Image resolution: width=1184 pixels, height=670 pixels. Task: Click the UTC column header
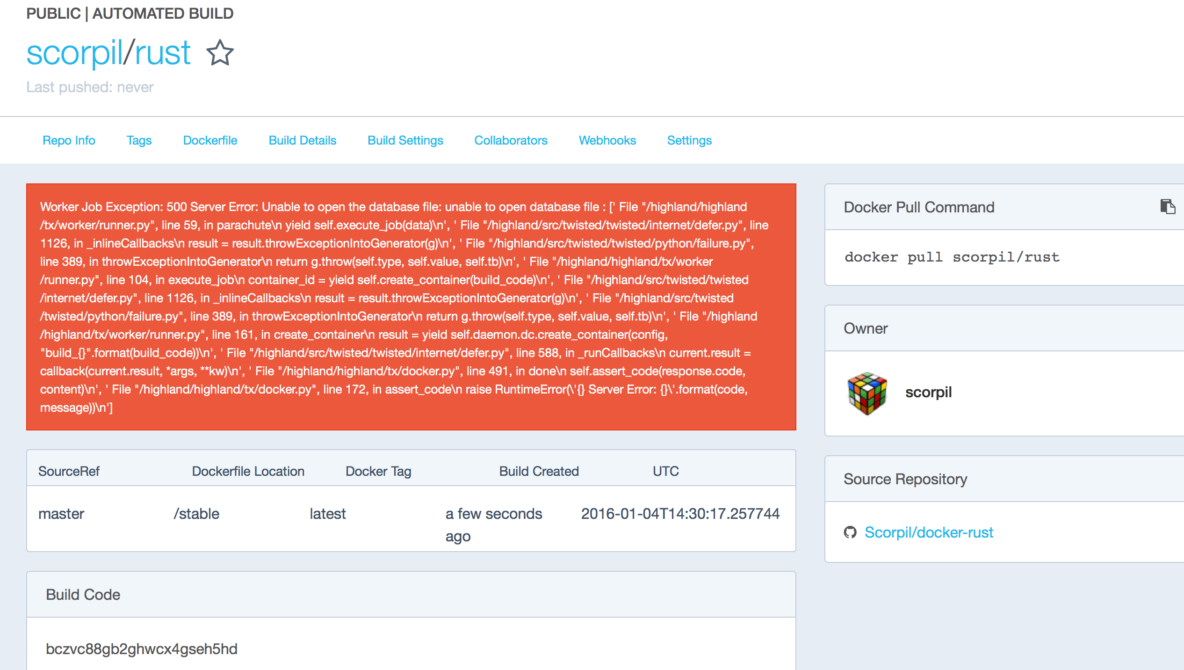[x=665, y=471]
